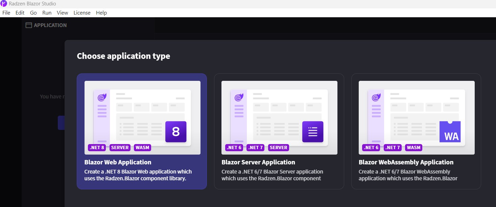Click the APPLICATION panel heading
This screenshot has height=207, width=496.
pos(50,25)
